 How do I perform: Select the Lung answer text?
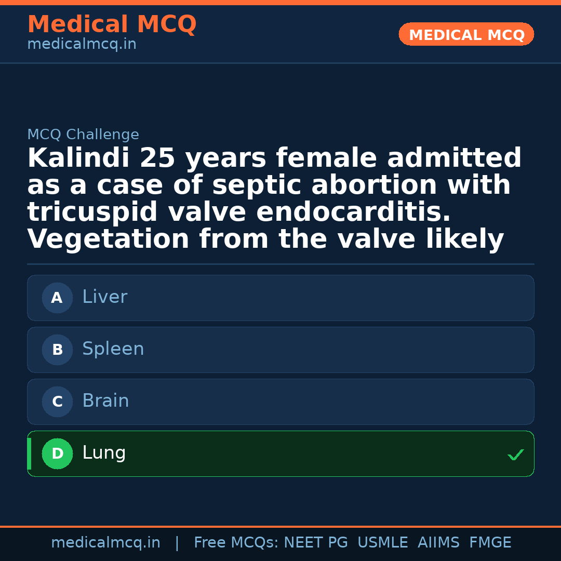104,453
